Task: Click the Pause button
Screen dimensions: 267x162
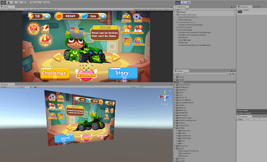Action: tap(183, 3)
